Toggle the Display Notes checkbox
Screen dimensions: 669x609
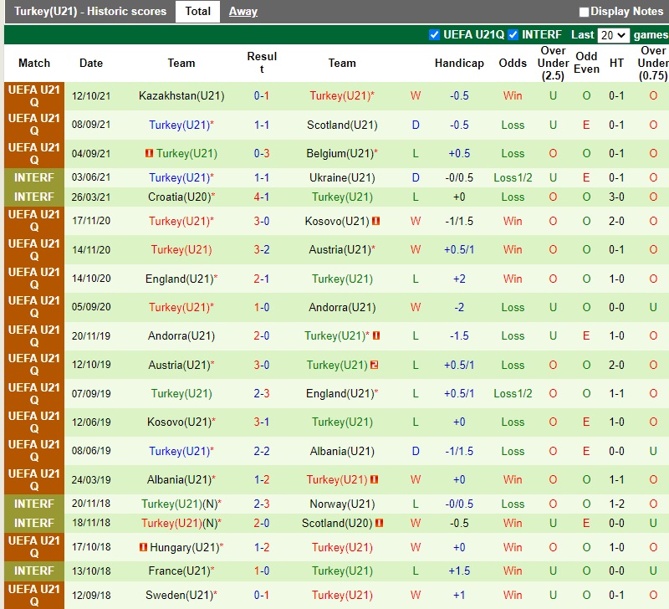(584, 12)
